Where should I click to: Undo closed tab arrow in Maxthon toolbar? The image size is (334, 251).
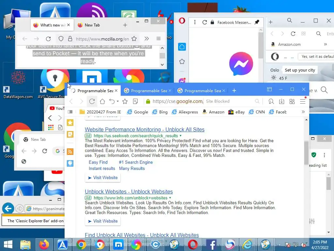(x=112, y=101)
